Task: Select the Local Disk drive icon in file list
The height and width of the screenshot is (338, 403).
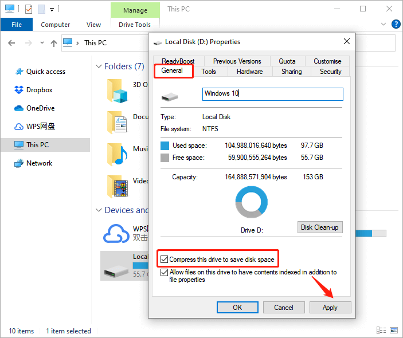Action: 116,271
